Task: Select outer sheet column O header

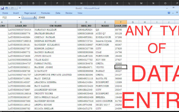Action: 165,3
